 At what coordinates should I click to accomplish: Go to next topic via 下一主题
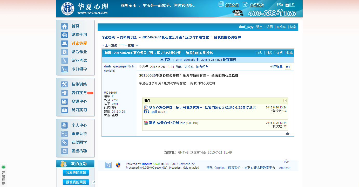[128, 45]
